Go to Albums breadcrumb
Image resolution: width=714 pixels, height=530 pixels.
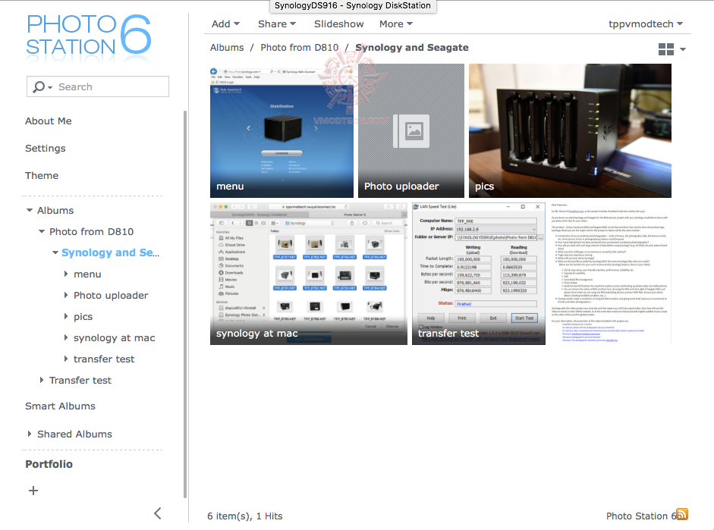[227, 47]
